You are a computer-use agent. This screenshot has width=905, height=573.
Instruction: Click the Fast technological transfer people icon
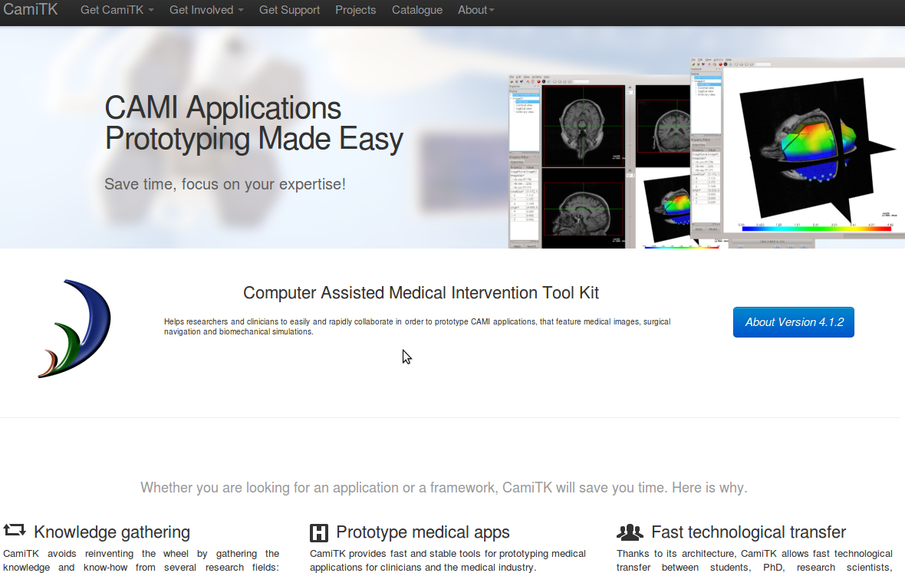(630, 532)
